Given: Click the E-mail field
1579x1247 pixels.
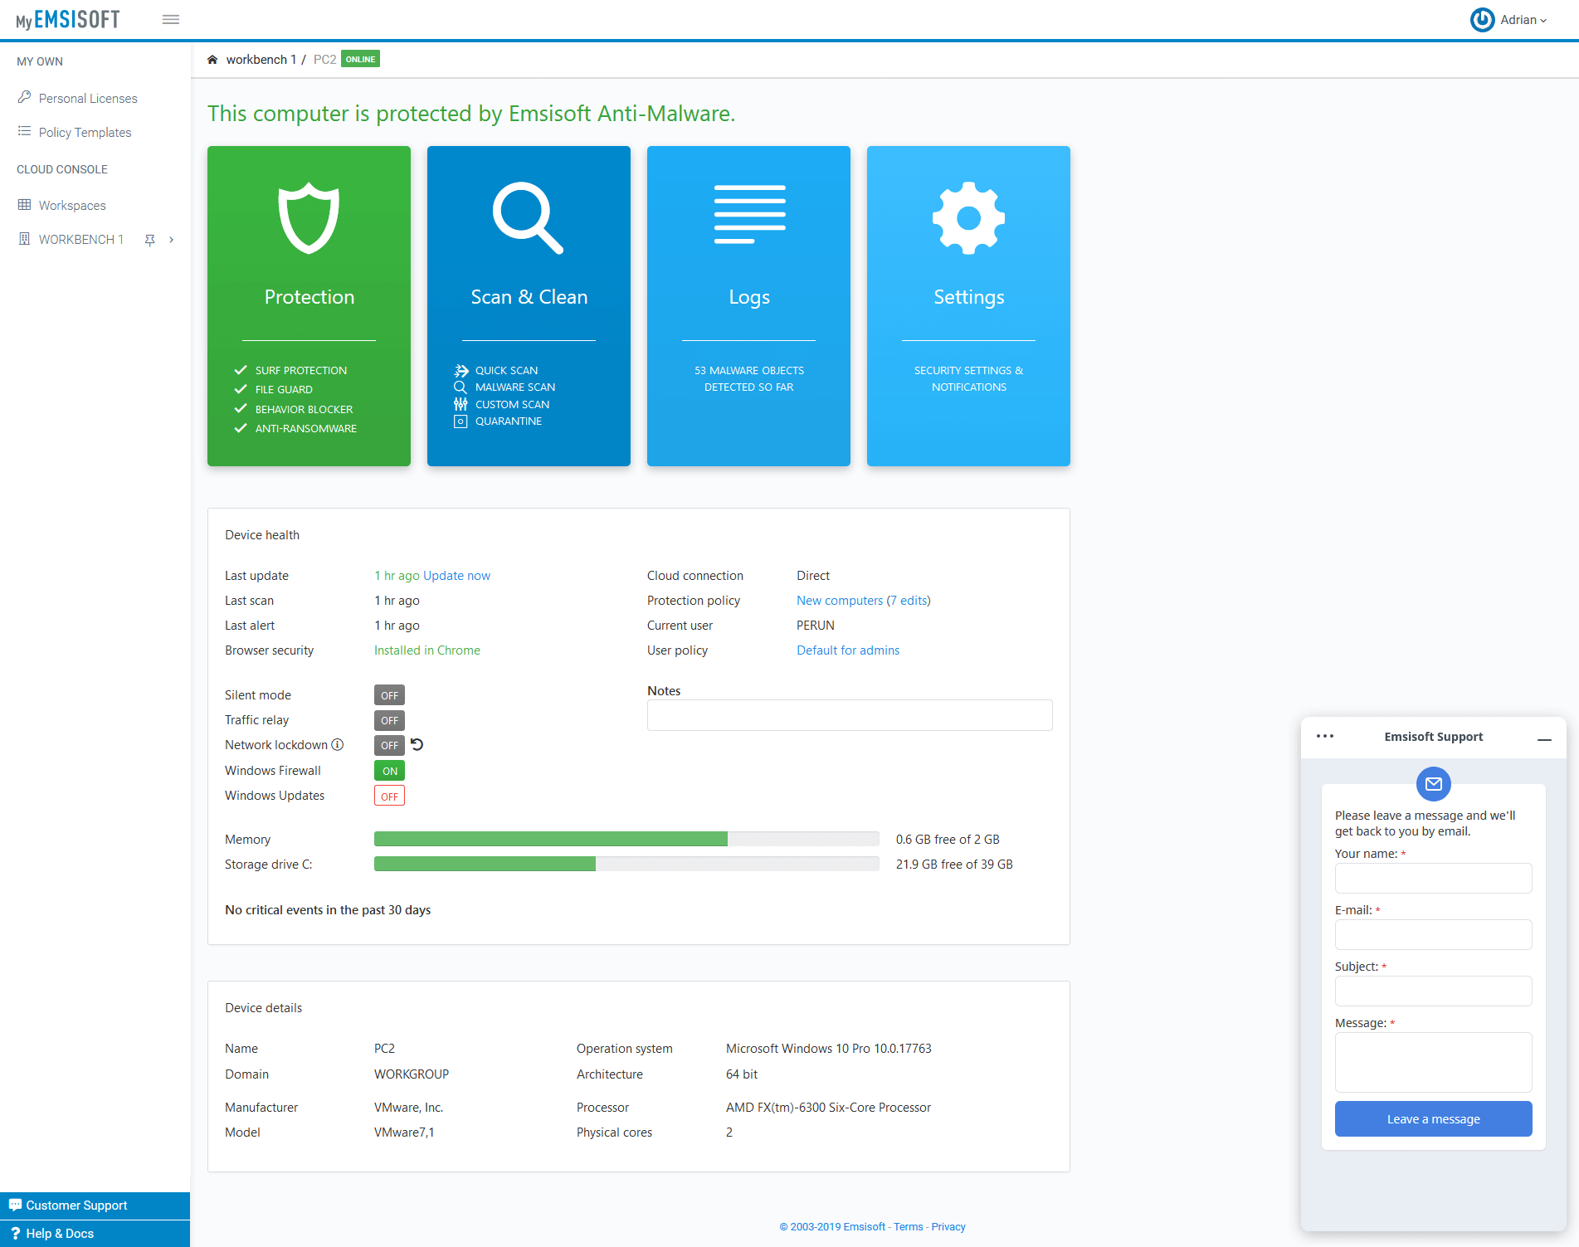Looking at the screenshot, I should tap(1433, 934).
